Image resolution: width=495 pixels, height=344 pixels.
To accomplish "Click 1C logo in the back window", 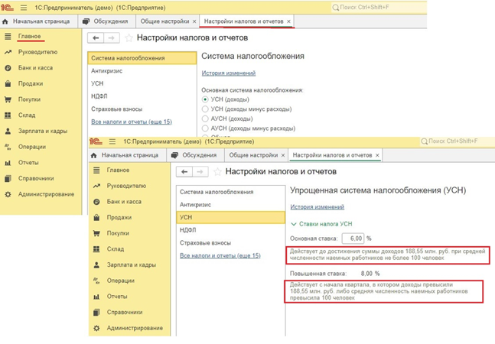I will (x=8, y=7).
